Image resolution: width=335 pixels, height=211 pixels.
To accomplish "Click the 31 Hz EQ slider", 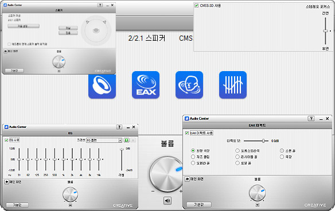I will click(19, 159).
